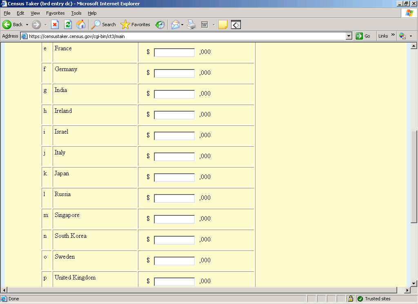
Task: Click the horizontal scrollbar right arrow
Action: 407,290
